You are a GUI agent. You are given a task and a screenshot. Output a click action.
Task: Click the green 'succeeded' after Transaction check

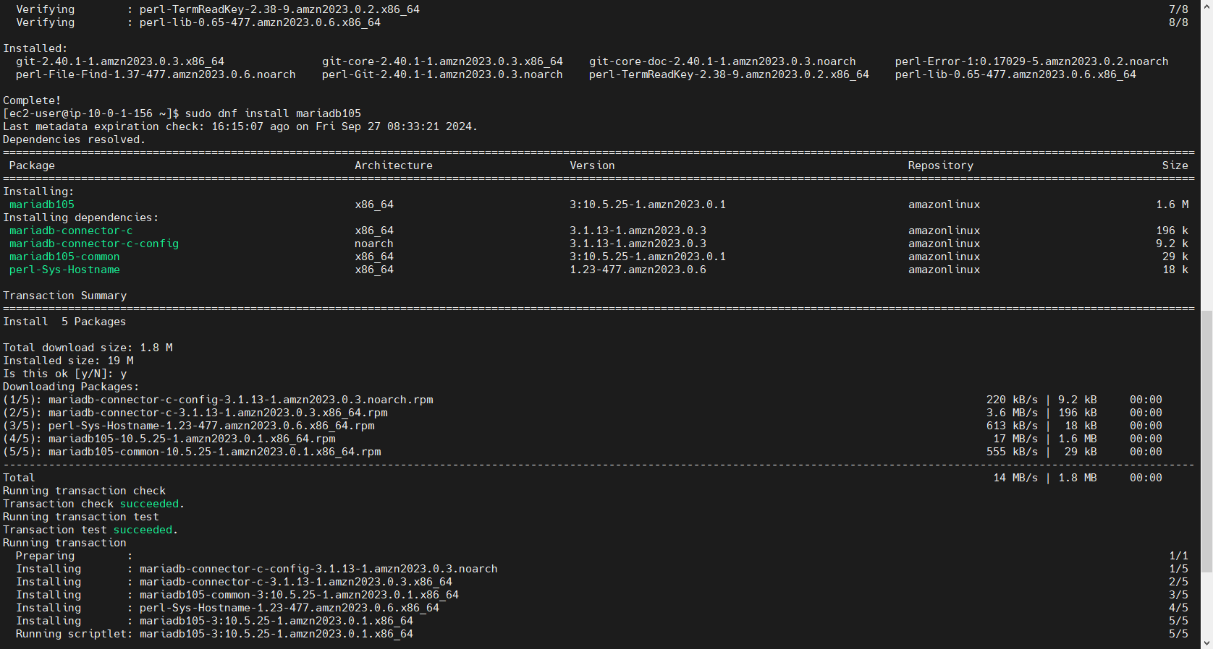pos(149,504)
